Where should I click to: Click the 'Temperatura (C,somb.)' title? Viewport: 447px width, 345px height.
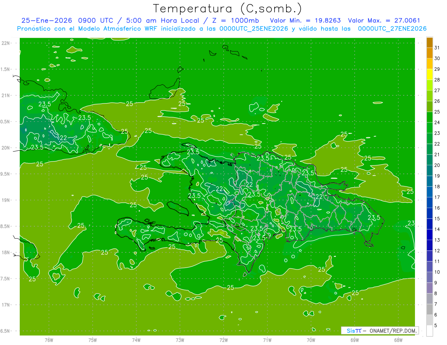pyautogui.click(x=228, y=9)
